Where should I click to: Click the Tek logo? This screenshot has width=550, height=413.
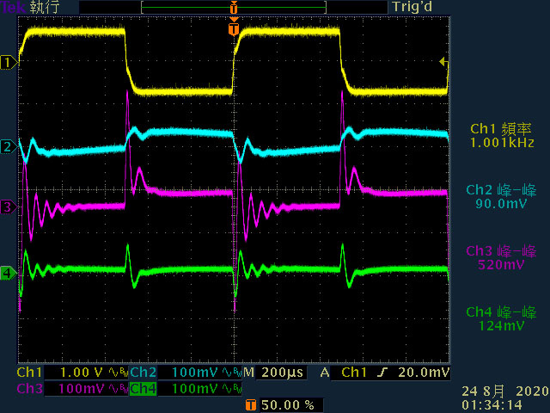point(14,7)
